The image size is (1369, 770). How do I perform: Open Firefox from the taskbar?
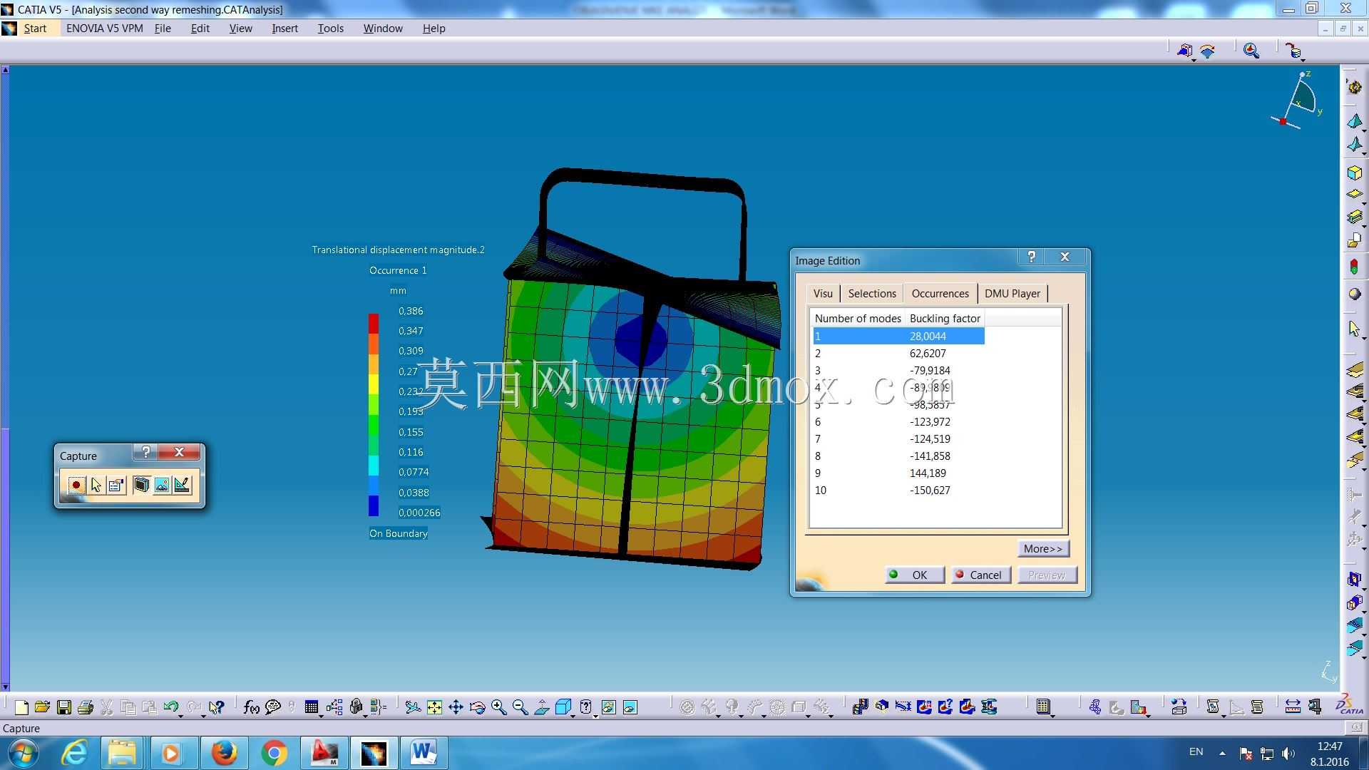click(x=224, y=753)
